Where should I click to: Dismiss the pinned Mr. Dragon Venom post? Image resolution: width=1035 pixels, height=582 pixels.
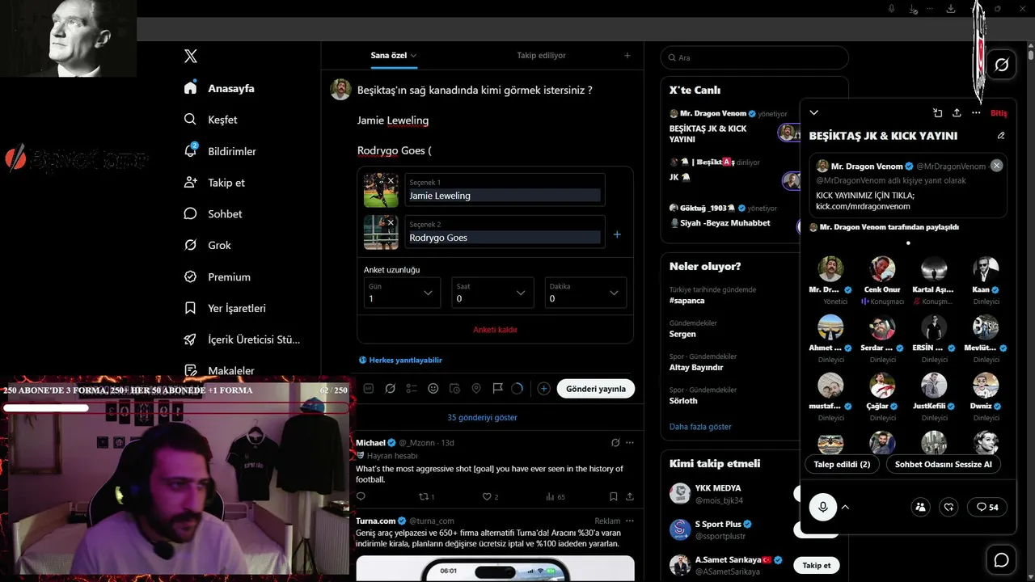tap(996, 165)
